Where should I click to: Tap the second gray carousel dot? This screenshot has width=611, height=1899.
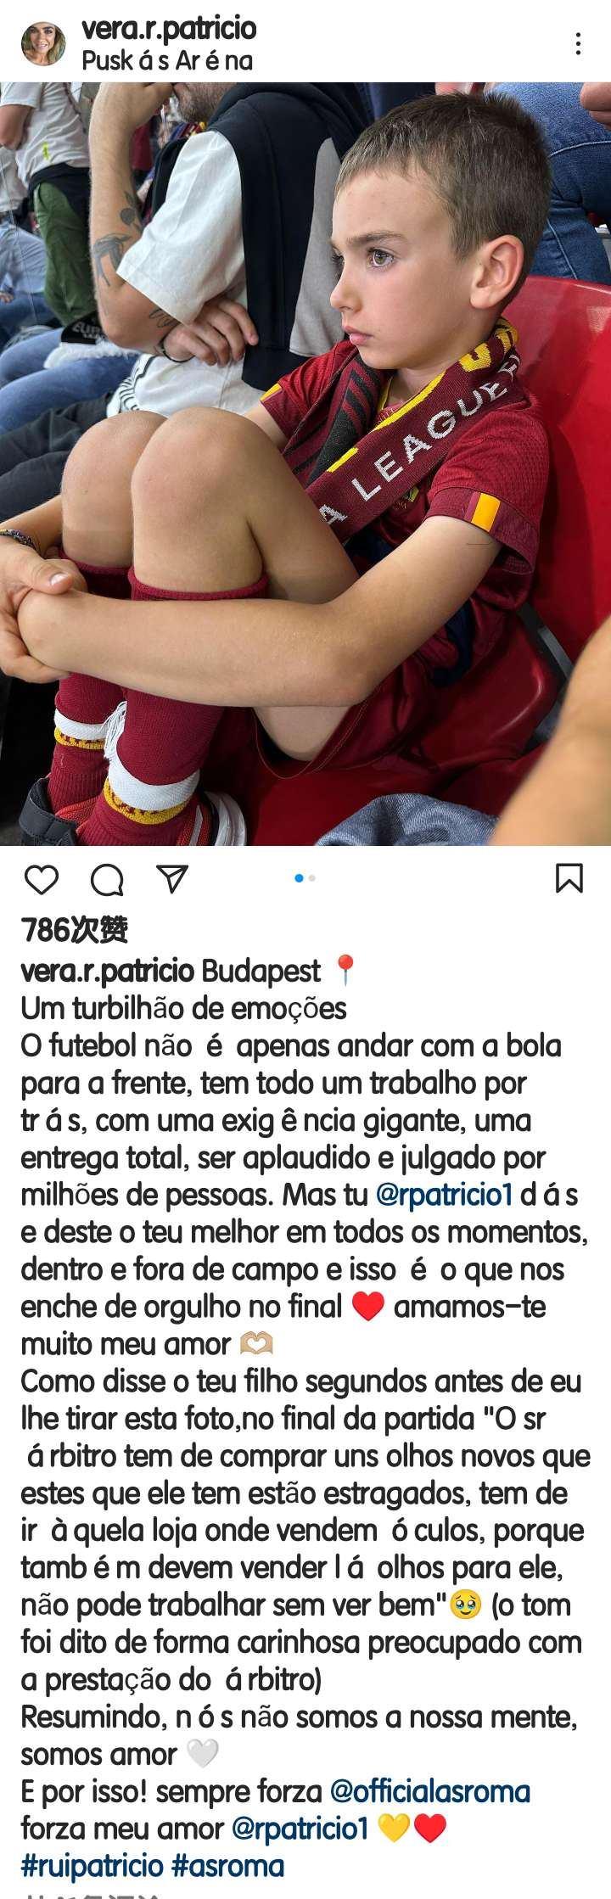[311, 878]
